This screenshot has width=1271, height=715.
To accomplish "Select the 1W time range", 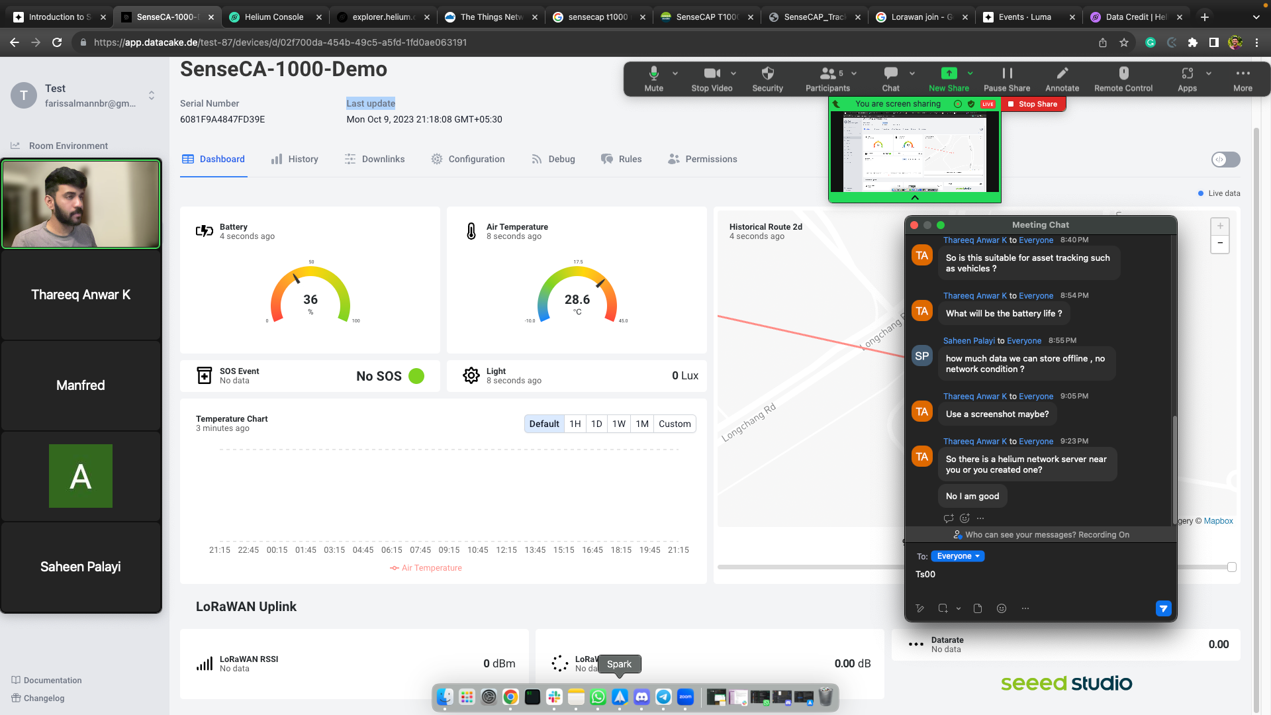I will click(619, 424).
